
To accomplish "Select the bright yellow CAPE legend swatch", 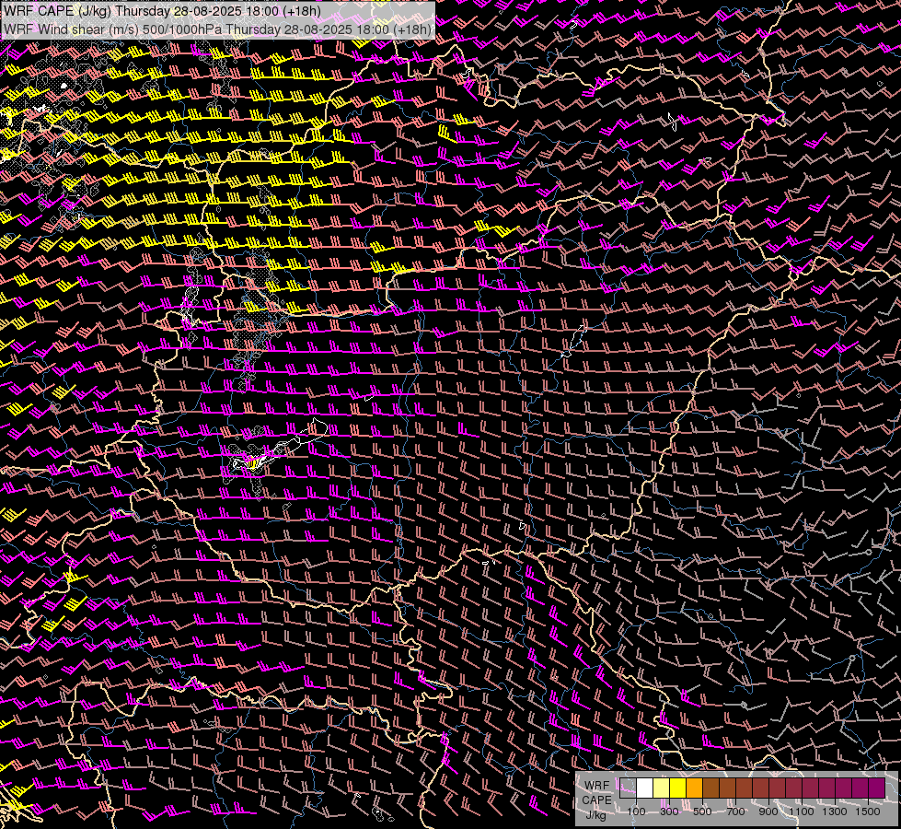I will click(677, 788).
